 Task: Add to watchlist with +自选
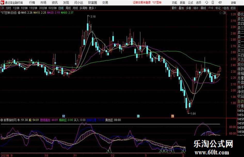[225, 8]
